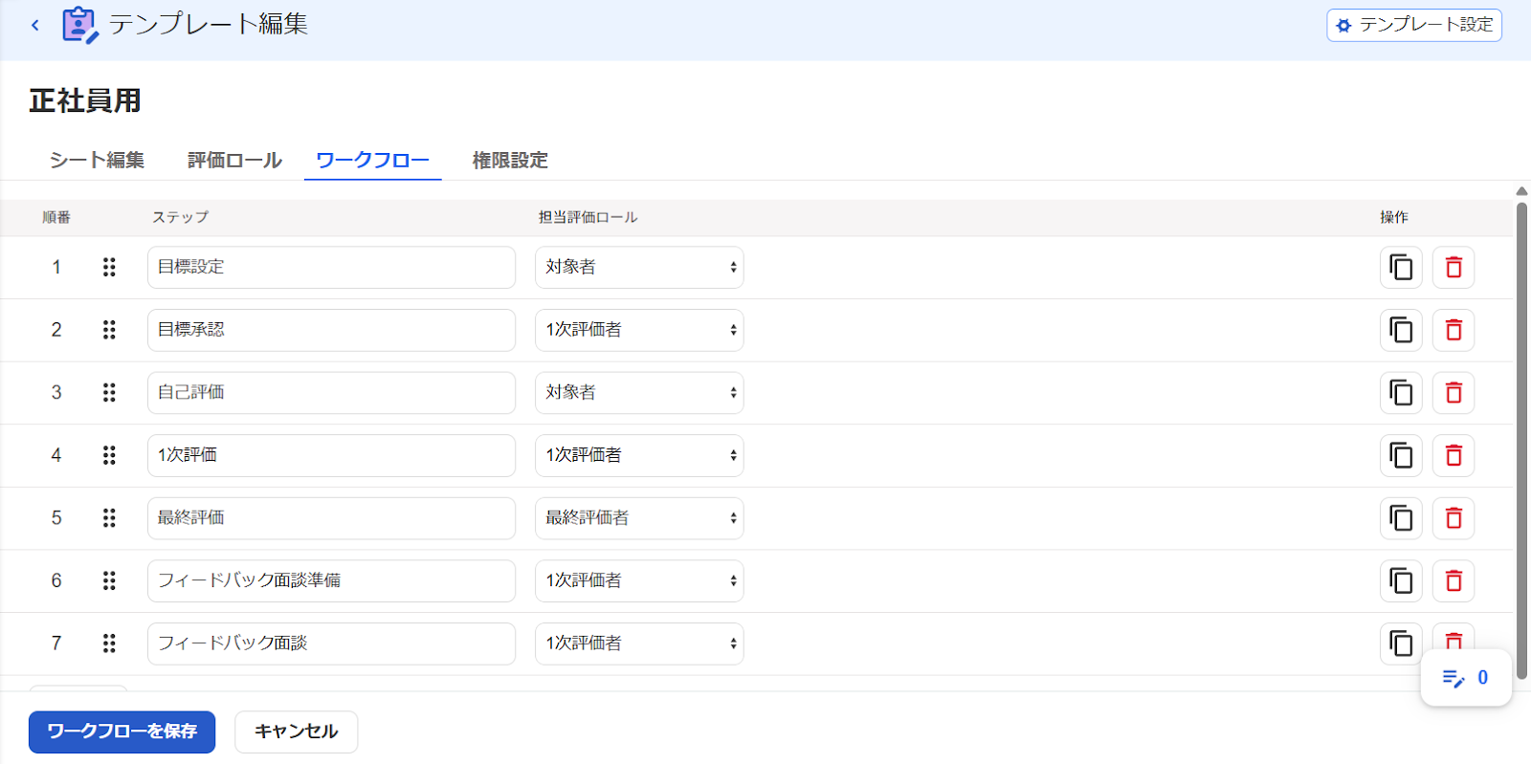Expand the 最終評価者 role dropdown

[639, 518]
